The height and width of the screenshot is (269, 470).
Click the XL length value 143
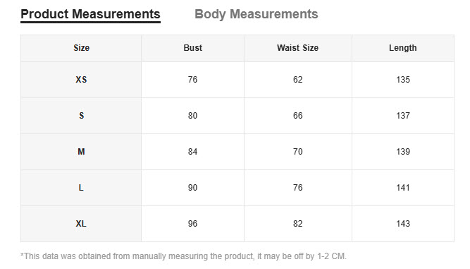(403, 224)
